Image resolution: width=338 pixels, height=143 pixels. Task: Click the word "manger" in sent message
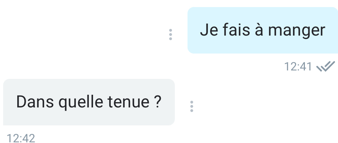pos(297,31)
